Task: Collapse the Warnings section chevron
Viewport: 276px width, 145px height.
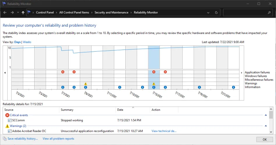Action: click(x=266, y=126)
